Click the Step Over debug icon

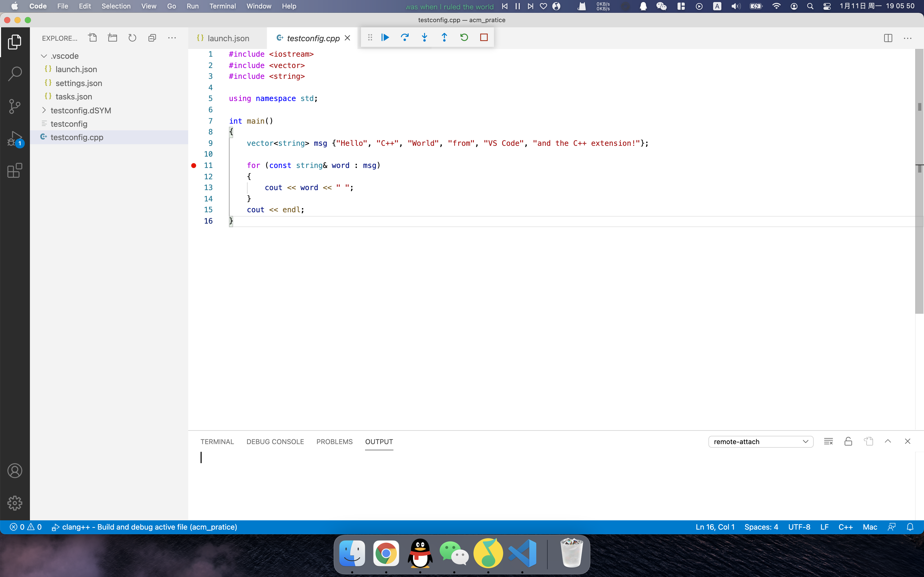pyautogui.click(x=405, y=37)
